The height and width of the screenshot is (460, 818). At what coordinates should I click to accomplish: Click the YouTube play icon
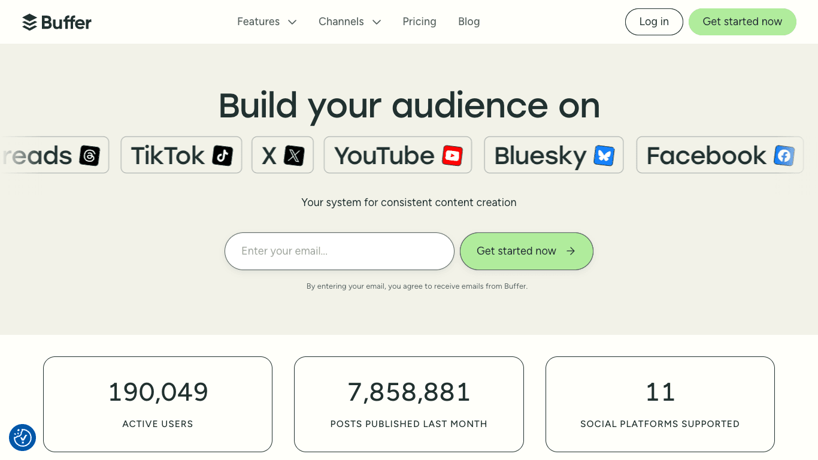(x=452, y=156)
